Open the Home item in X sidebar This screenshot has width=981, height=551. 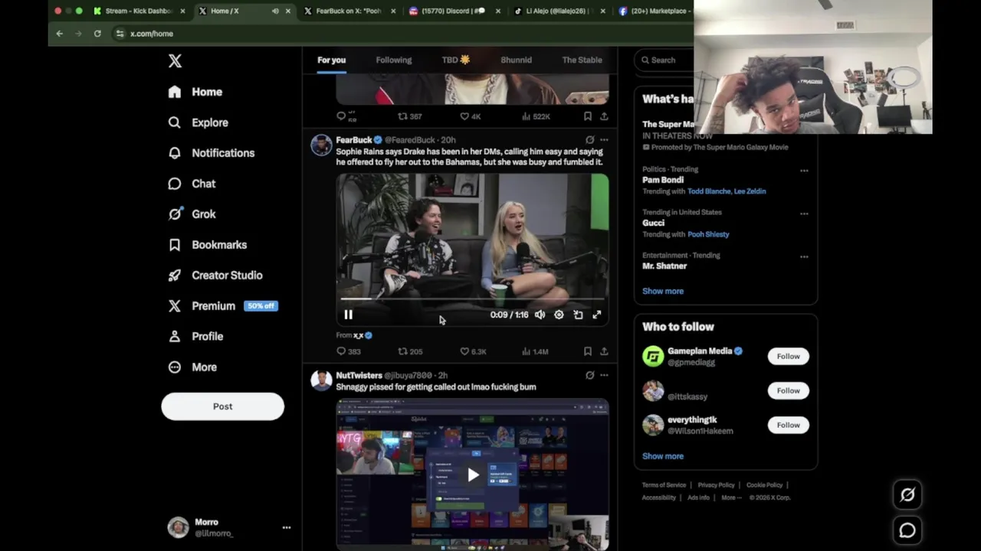tap(195, 92)
